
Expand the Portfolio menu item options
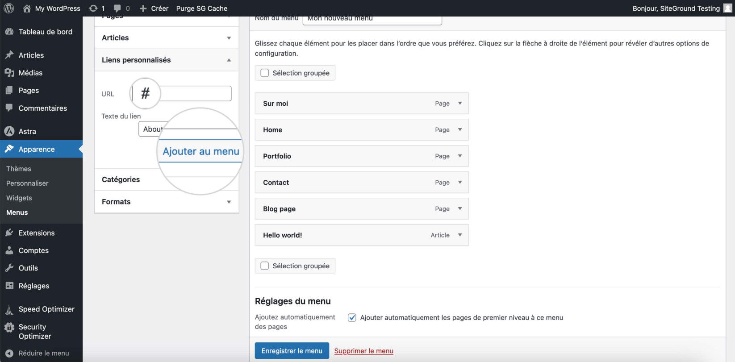click(460, 156)
